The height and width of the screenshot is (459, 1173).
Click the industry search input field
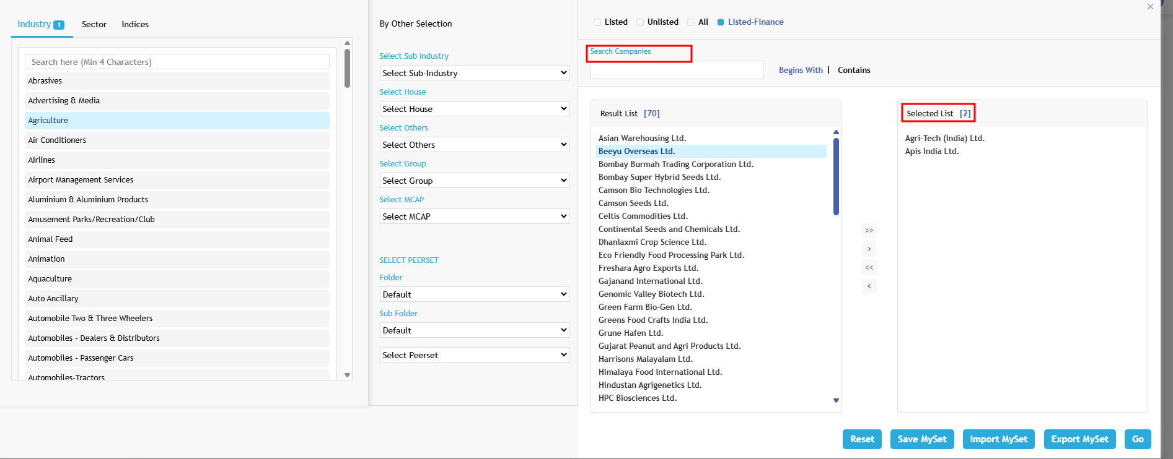(x=177, y=62)
